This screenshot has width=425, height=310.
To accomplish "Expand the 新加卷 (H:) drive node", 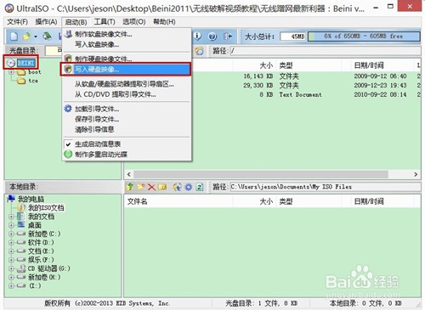I will (11, 277).
